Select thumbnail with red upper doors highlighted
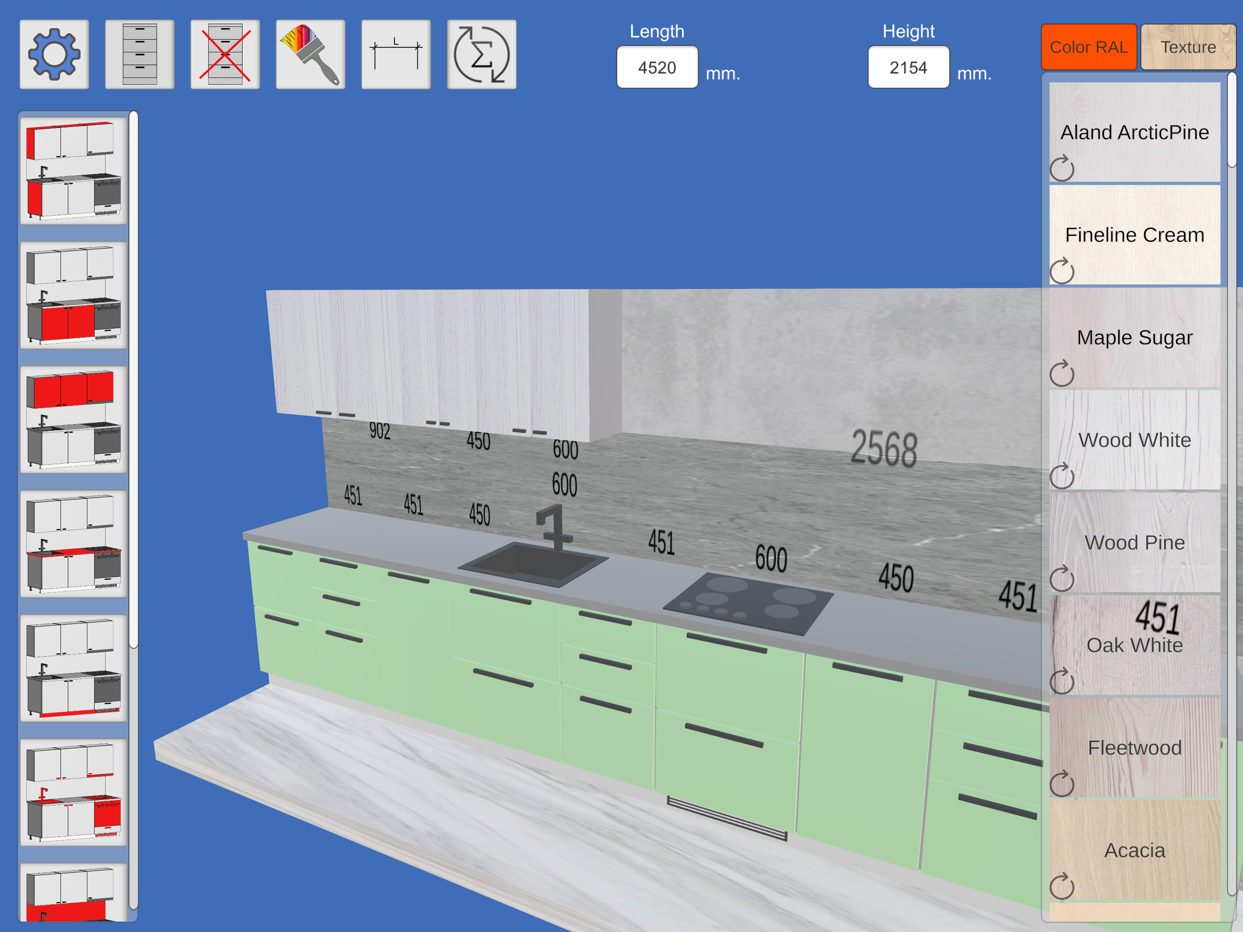Viewport: 1243px width, 932px height. point(74,419)
